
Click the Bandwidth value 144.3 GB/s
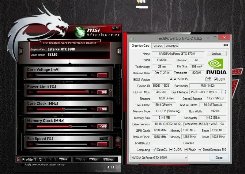212,118
